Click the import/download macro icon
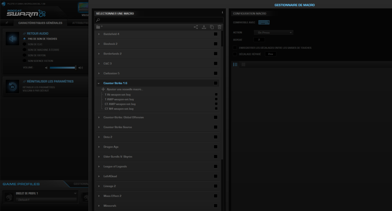Image resolution: width=392 pixels, height=211 pixels. tap(204, 27)
